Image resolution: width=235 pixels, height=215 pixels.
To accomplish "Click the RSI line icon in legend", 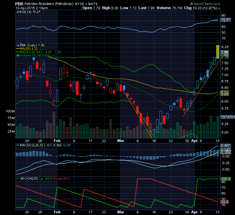I will (18, 12).
